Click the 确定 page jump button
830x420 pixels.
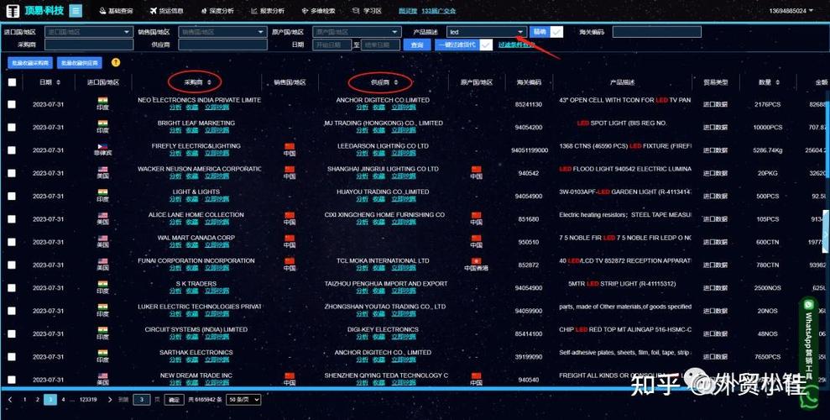click(x=173, y=400)
